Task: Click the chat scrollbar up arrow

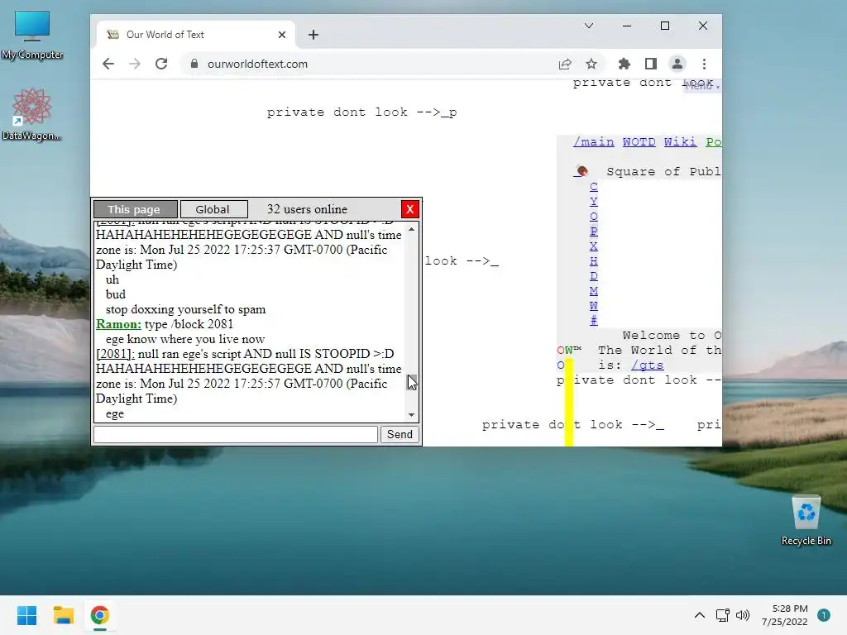Action: pos(412,229)
